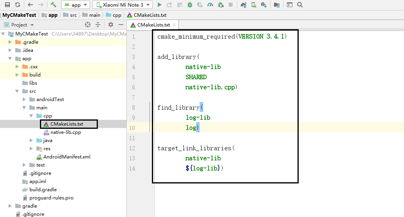The image size is (404, 217).
Task: Open the Xiaomi Mi Note 3 device dropdown
Action: point(123,5)
